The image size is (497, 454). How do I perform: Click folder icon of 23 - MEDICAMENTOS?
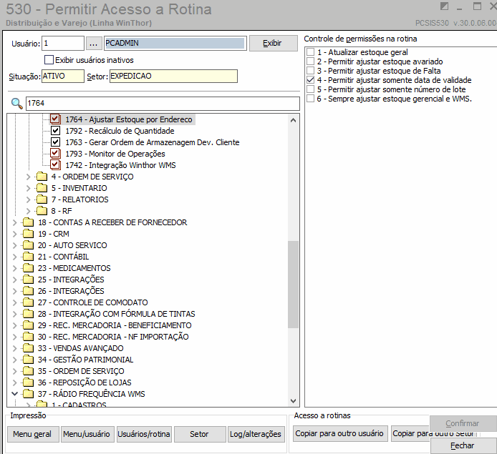pos(28,268)
